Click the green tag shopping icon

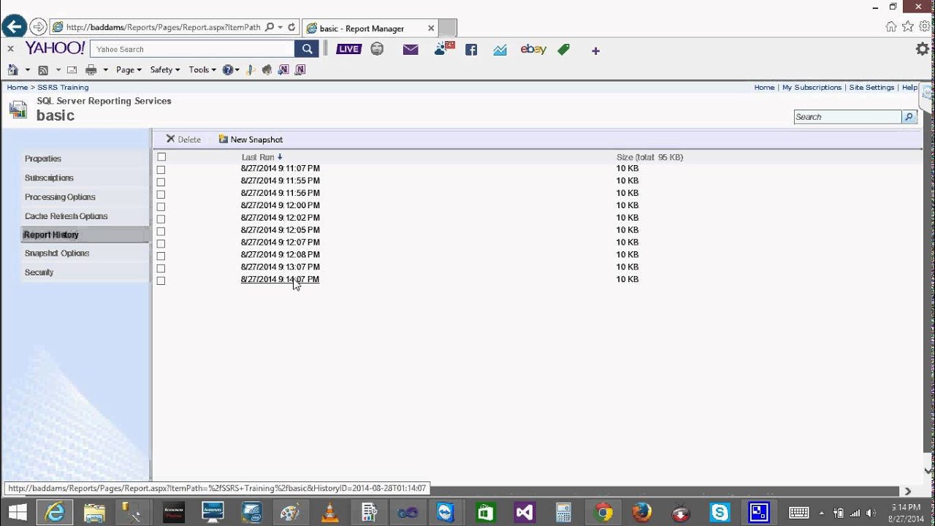coord(563,50)
